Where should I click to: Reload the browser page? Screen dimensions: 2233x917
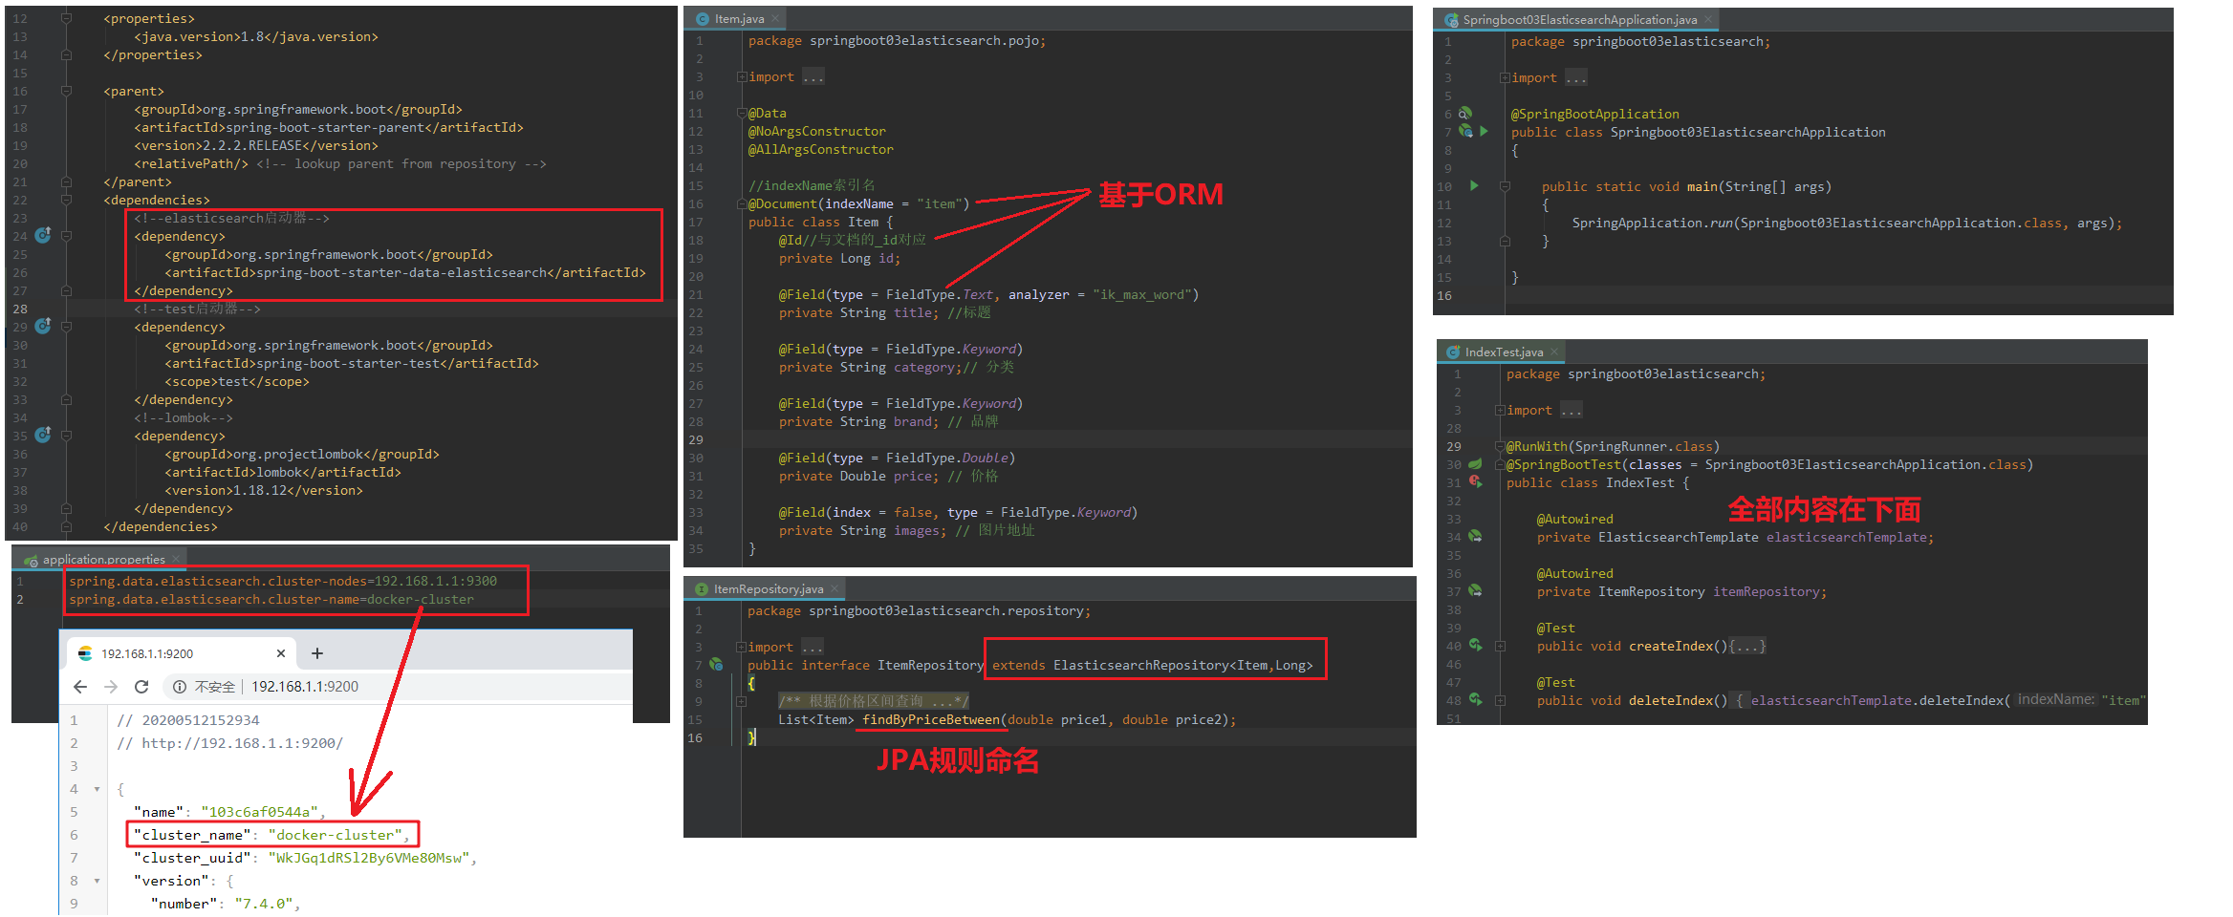click(x=141, y=686)
